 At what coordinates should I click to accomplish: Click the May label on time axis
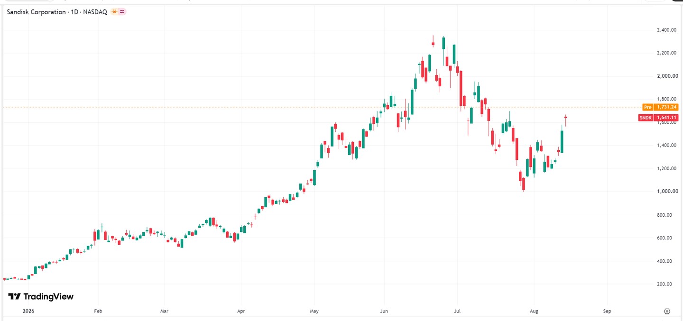tap(314, 312)
